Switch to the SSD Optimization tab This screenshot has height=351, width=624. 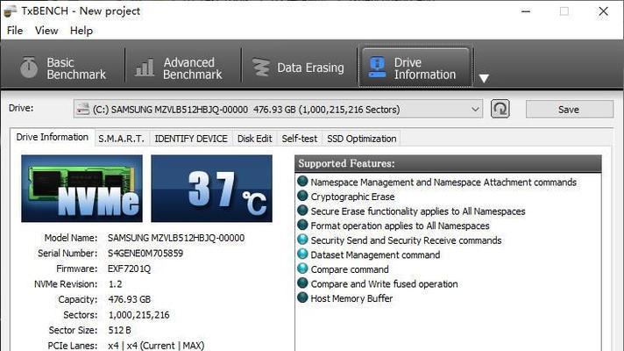click(361, 139)
